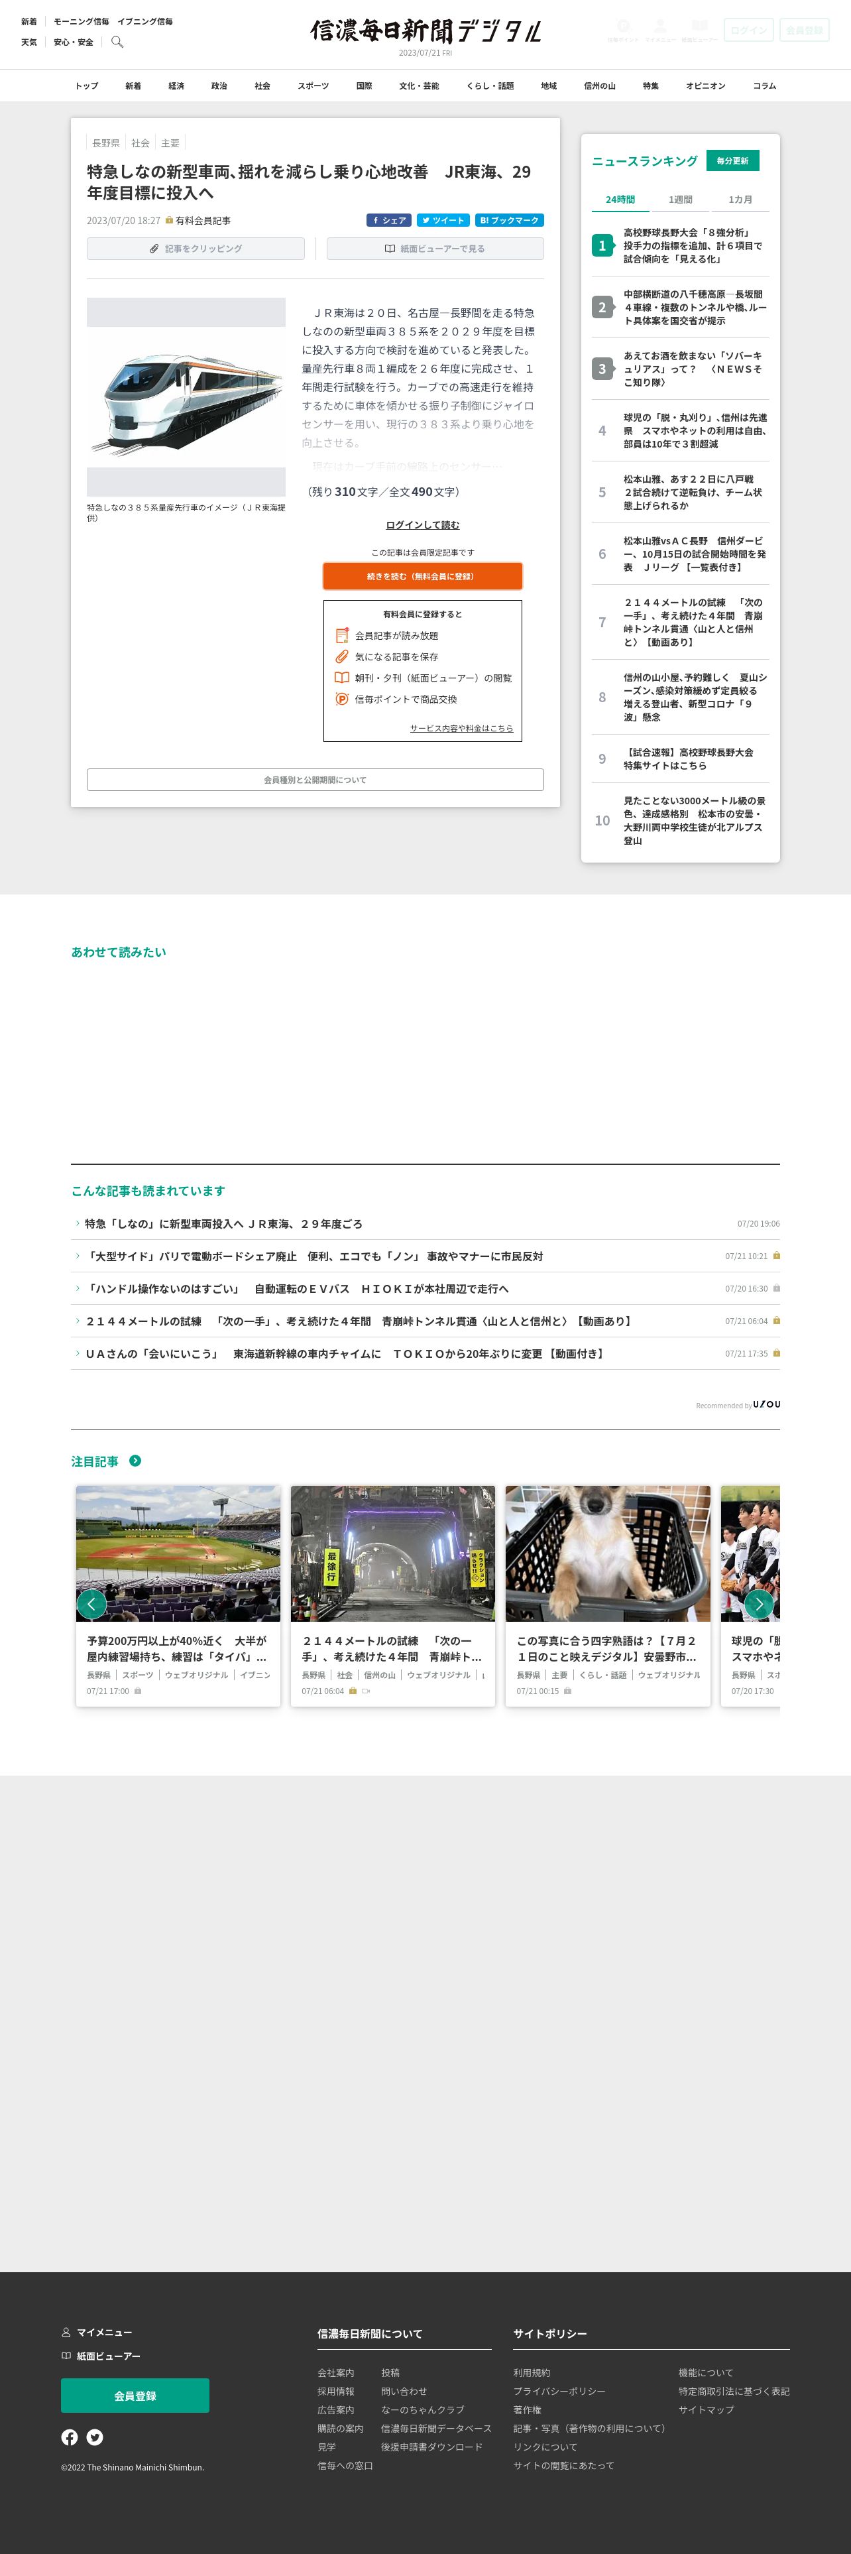The height and width of the screenshot is (2554, 851).
Task: Open rank 1 高校野球長野大会 article
Action: [681, 245]
